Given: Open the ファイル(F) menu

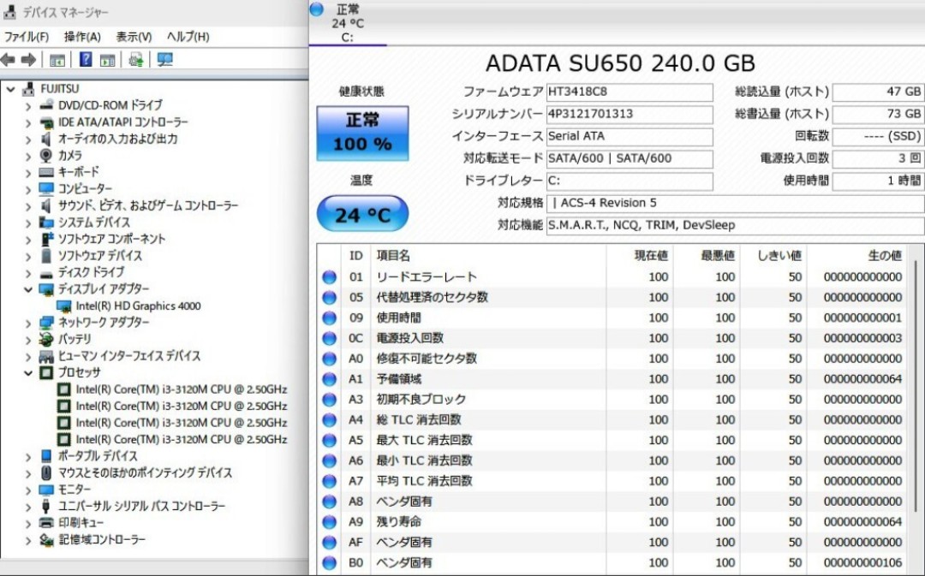Looking at the screenshot, I should (x=27, y=37).
